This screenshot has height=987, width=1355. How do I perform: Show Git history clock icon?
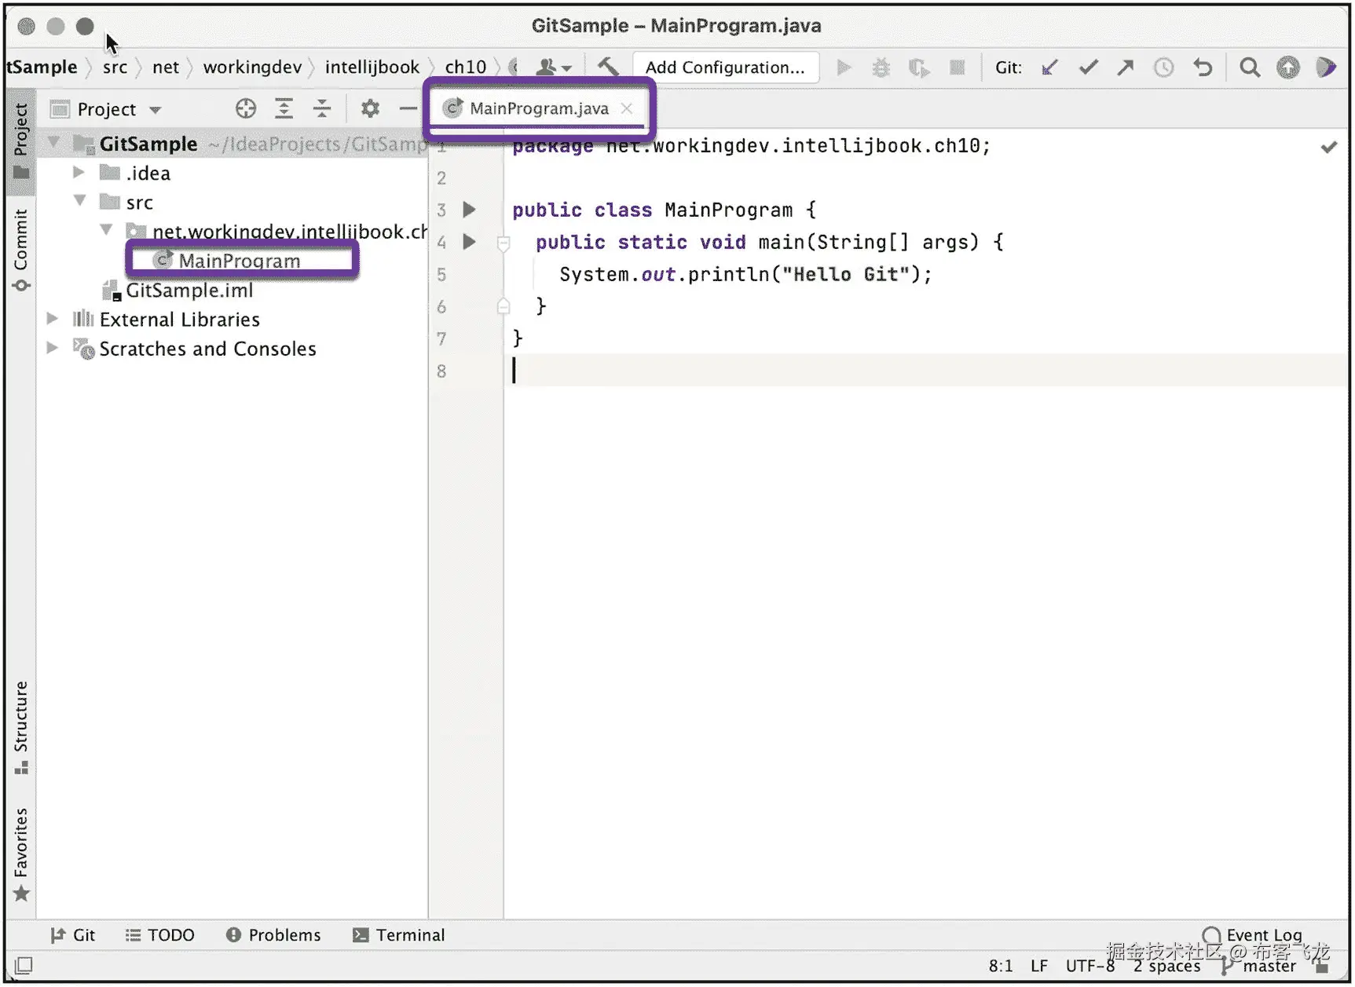pyautogui.click(x=1163, y=68)
